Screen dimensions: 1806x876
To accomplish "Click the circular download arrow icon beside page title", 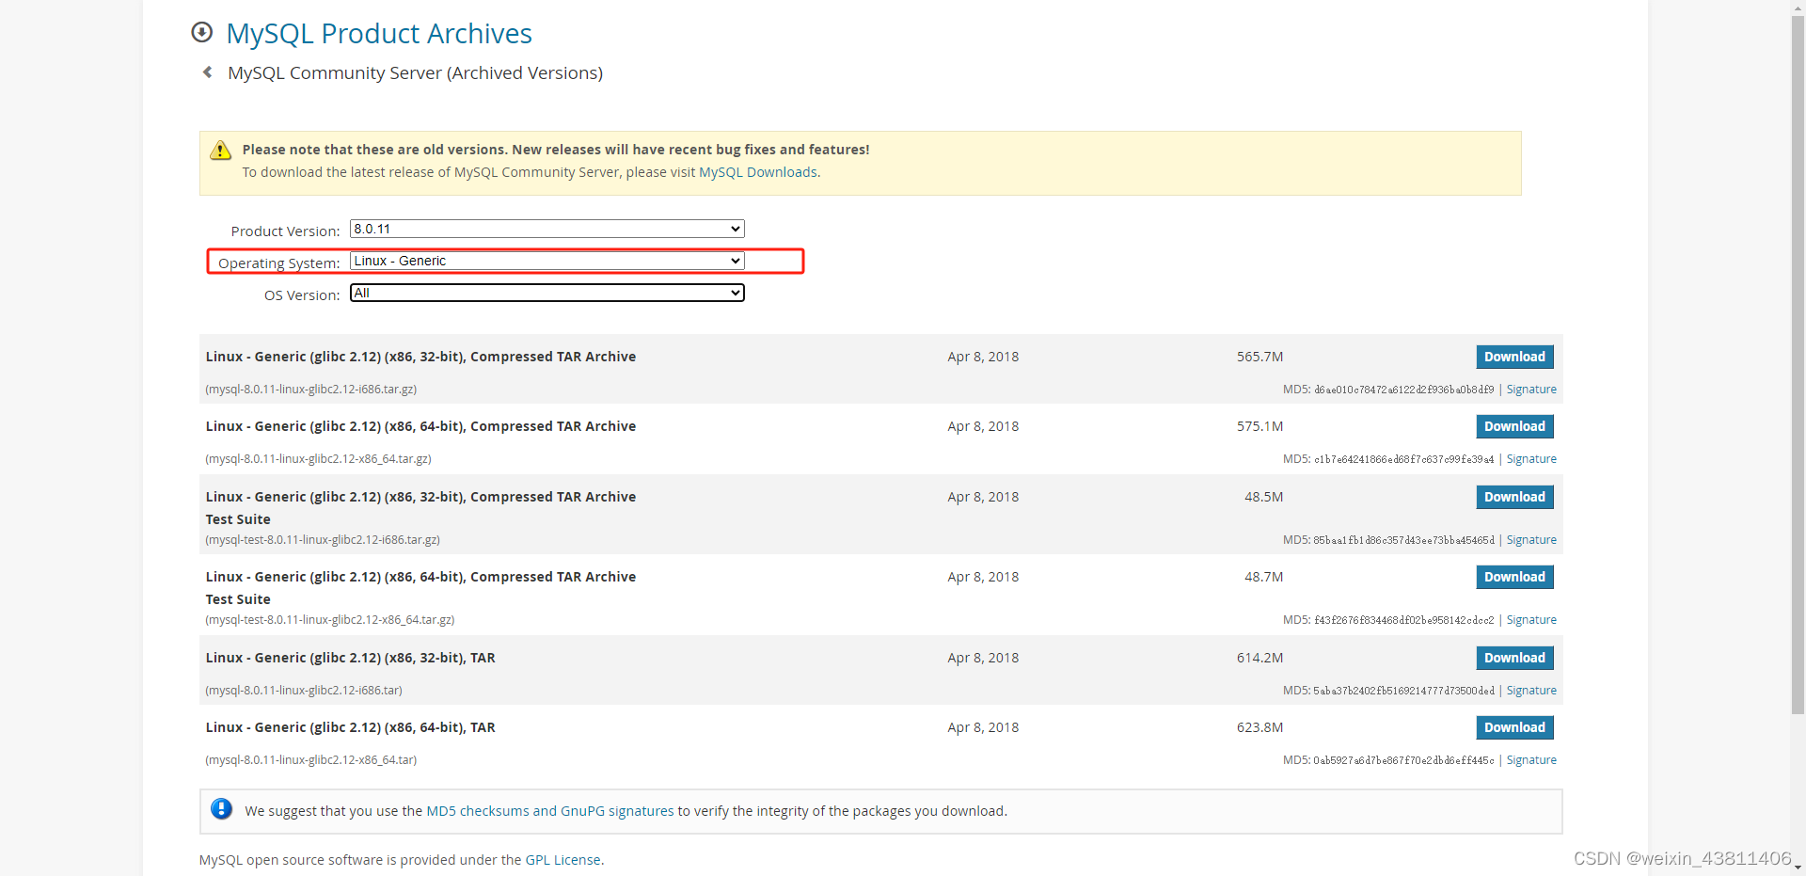I will coord(201,32).
